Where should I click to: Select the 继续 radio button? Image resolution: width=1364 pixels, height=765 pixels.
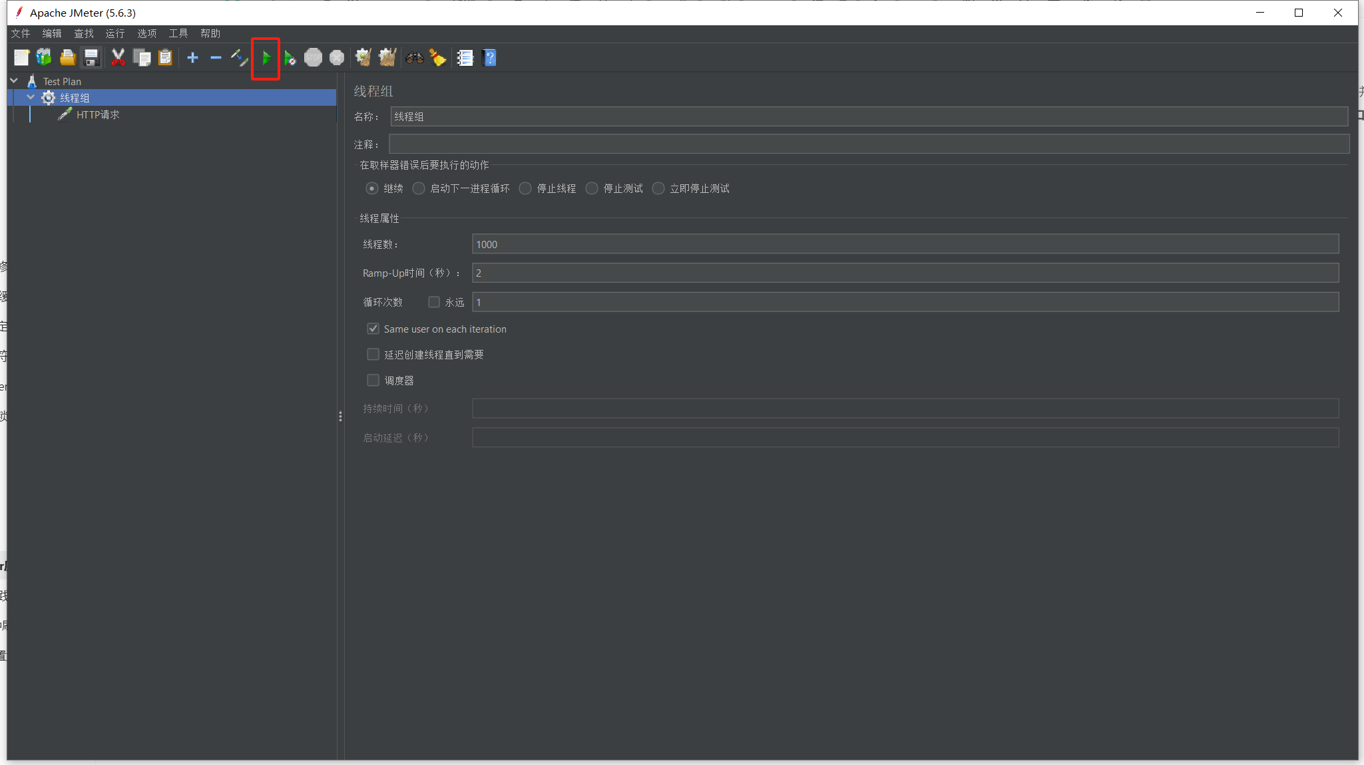pos(372,188)
